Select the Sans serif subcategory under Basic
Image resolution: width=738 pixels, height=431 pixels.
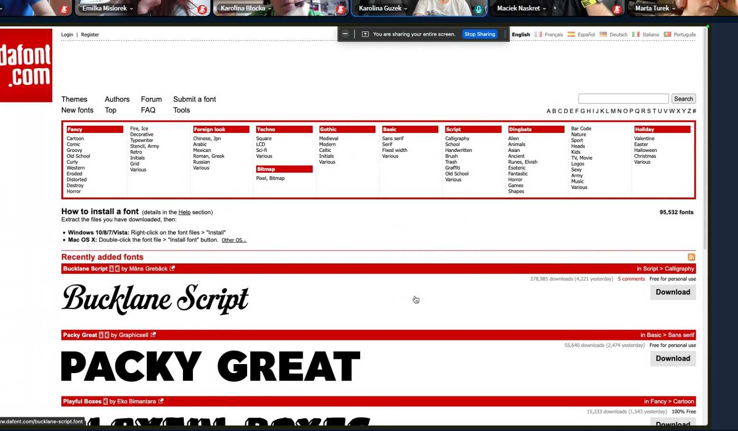(x=393, y=139)
